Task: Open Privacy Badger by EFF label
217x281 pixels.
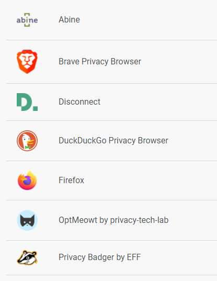Action: (x=100, y=257)
